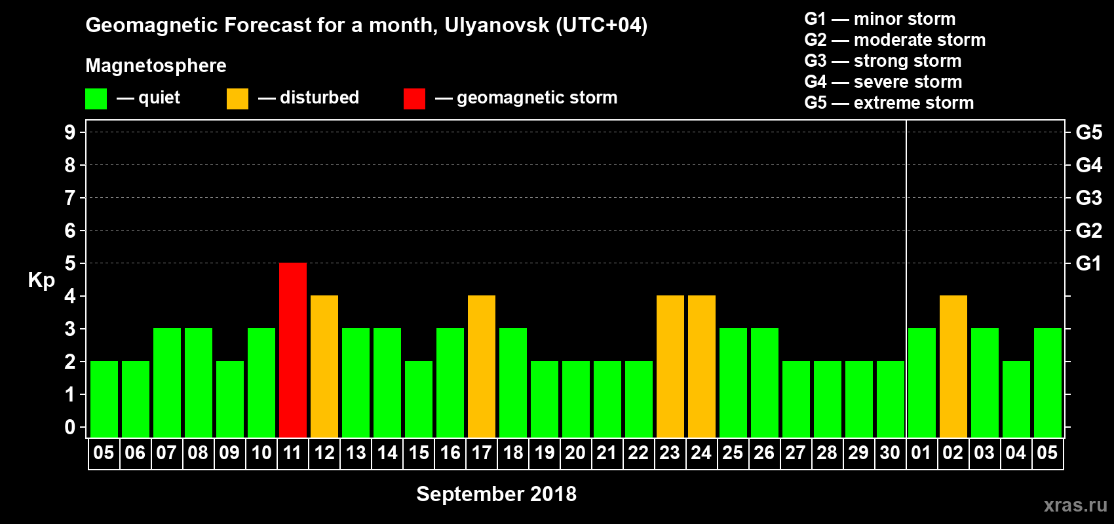1114x524 pixels.
Task: Select the green bar above date 20
Action: [576, 399]
